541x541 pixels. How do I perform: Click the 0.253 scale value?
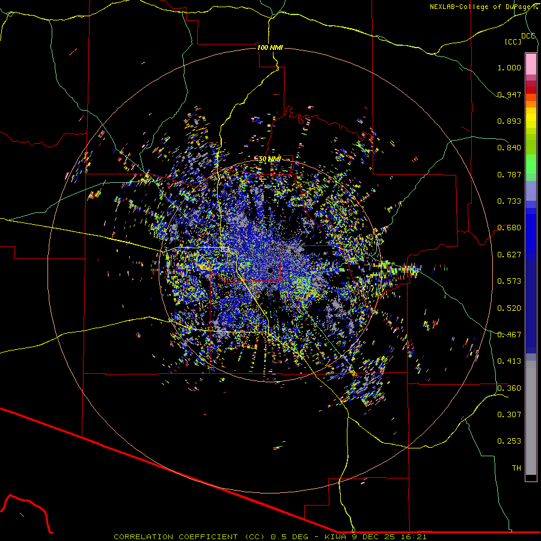pos(509,441)
